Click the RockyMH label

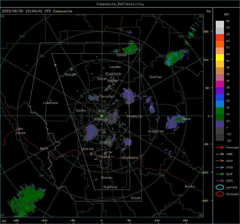pyautogui.click(x=70, y=75)
